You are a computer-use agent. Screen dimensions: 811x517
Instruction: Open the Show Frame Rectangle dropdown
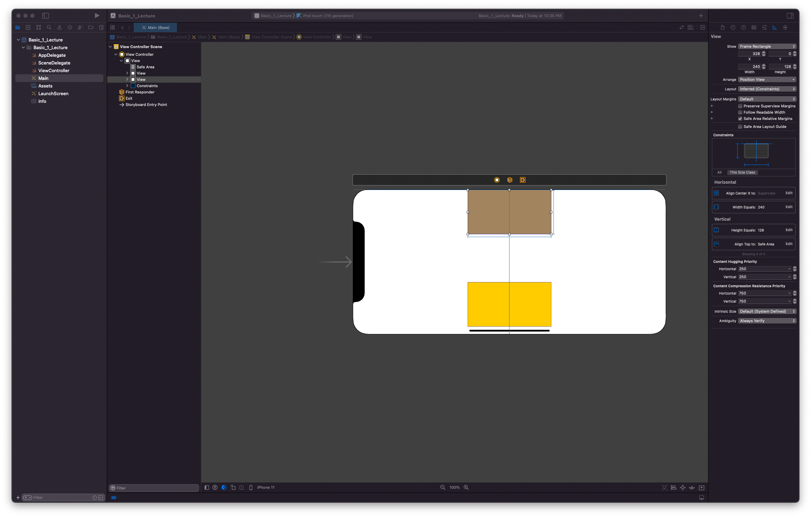point(767,46)
